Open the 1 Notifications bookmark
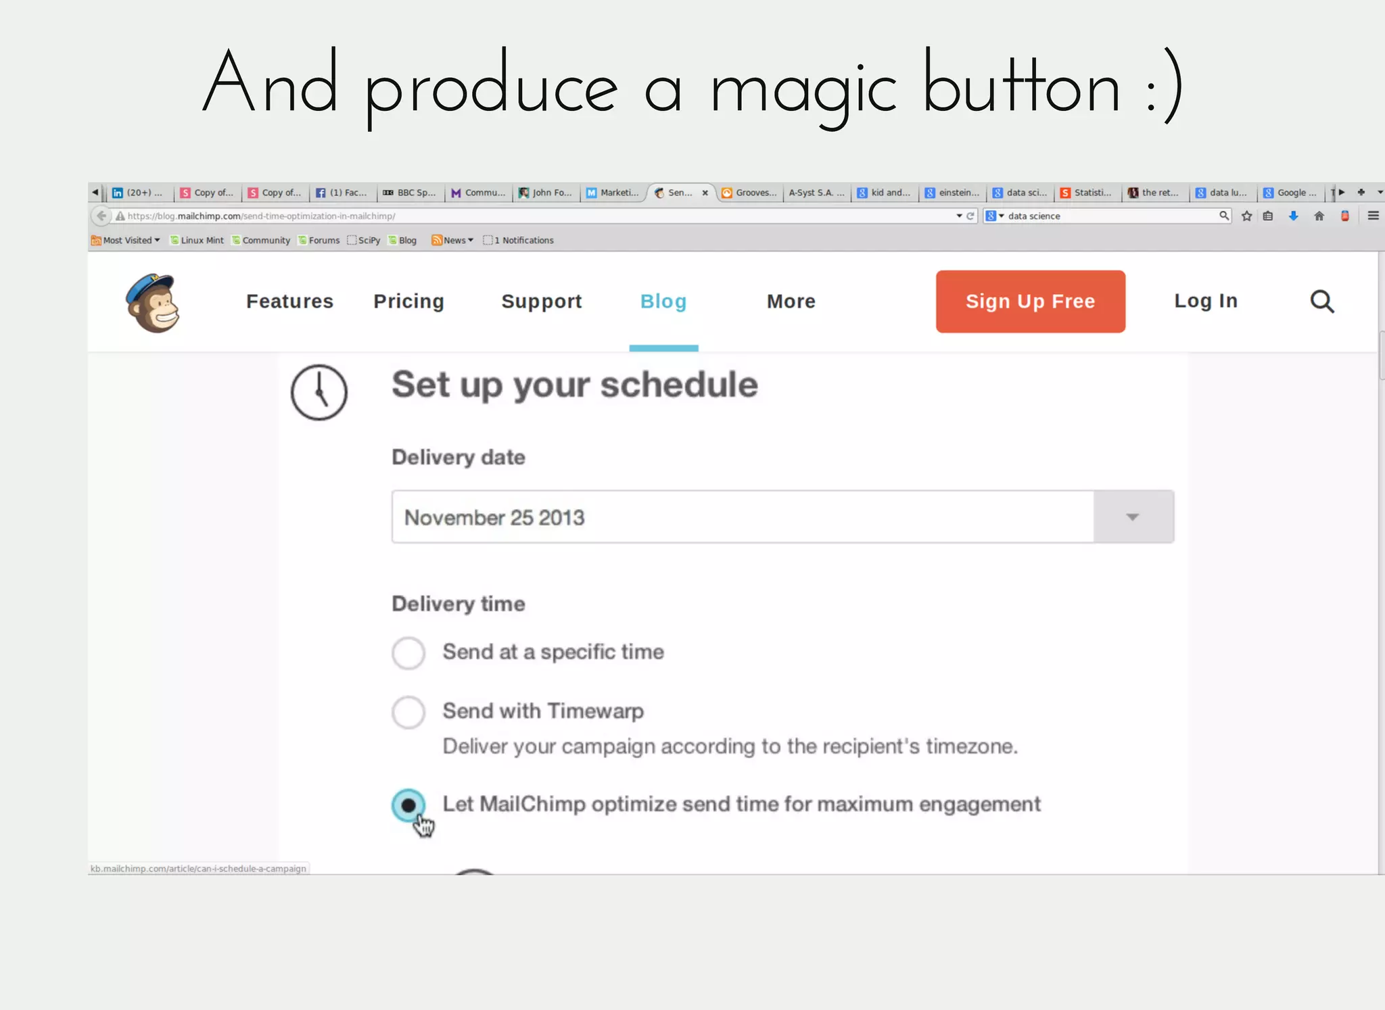The image size is (1385, 1010). [x=518, y=240]
